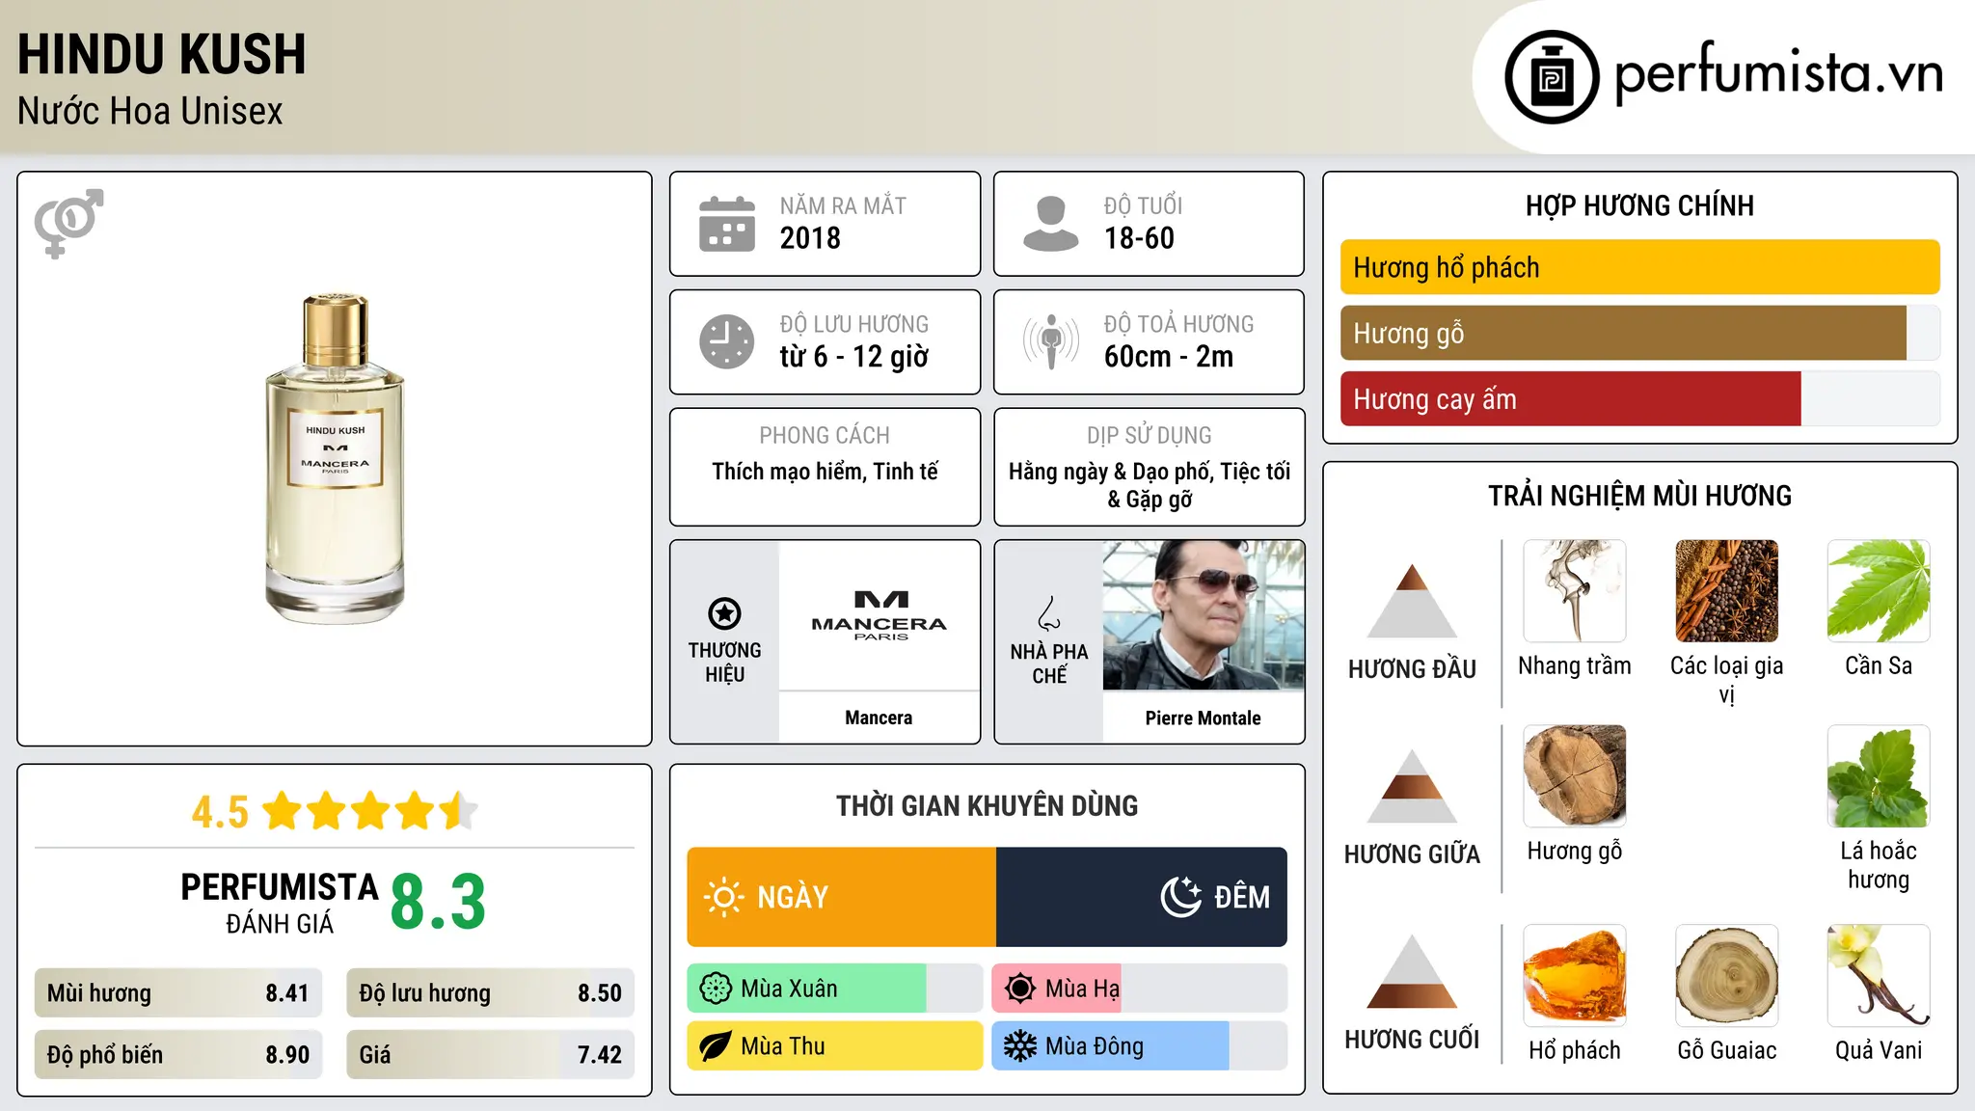Click the five-star rating icons

[370, 811]
